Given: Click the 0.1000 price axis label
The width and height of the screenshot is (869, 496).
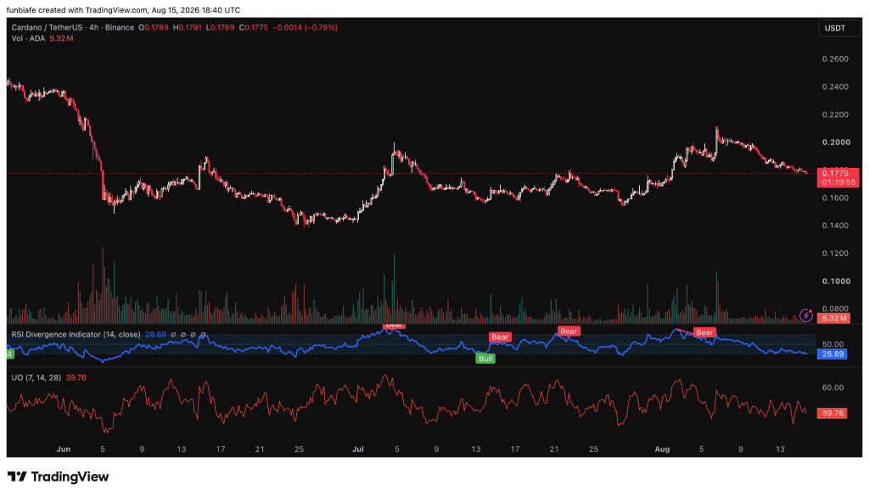Looking at the screenshot, I should 836,281.
